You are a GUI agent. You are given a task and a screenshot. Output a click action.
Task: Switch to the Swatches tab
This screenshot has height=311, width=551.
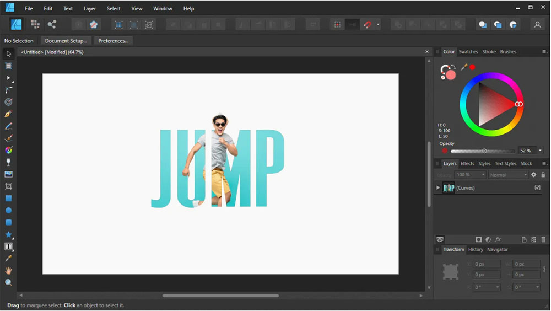(x=468, y=52)
